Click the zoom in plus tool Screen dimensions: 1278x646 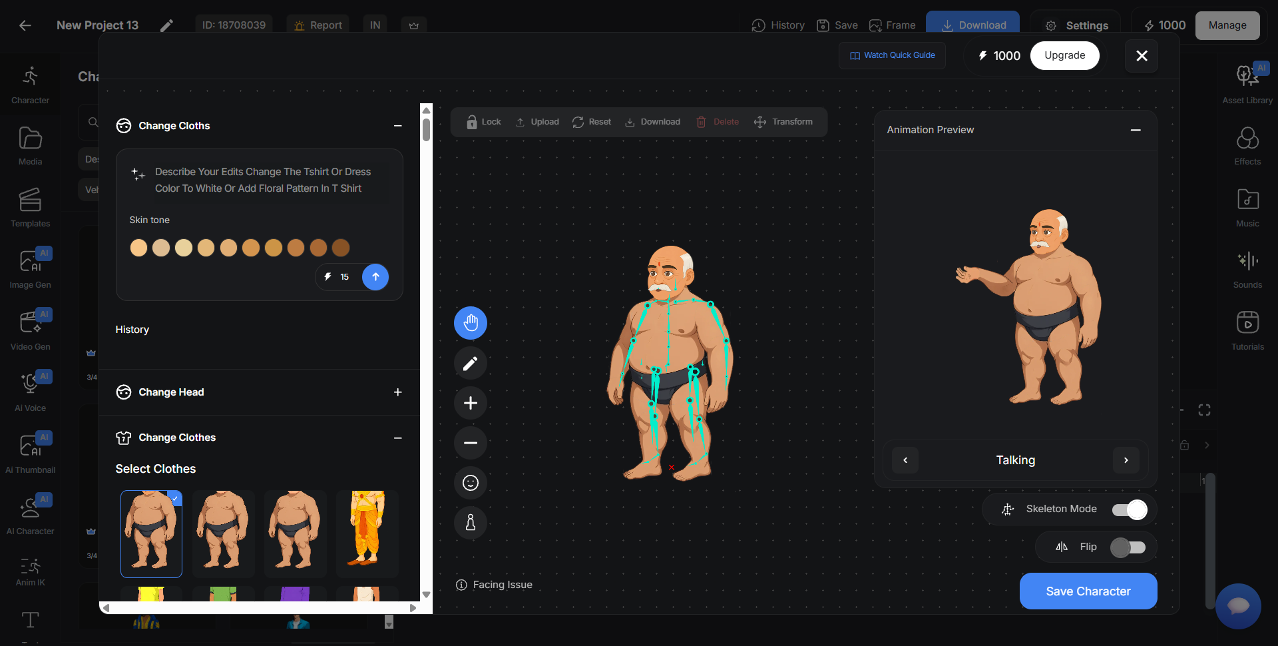tap(471, 403)
